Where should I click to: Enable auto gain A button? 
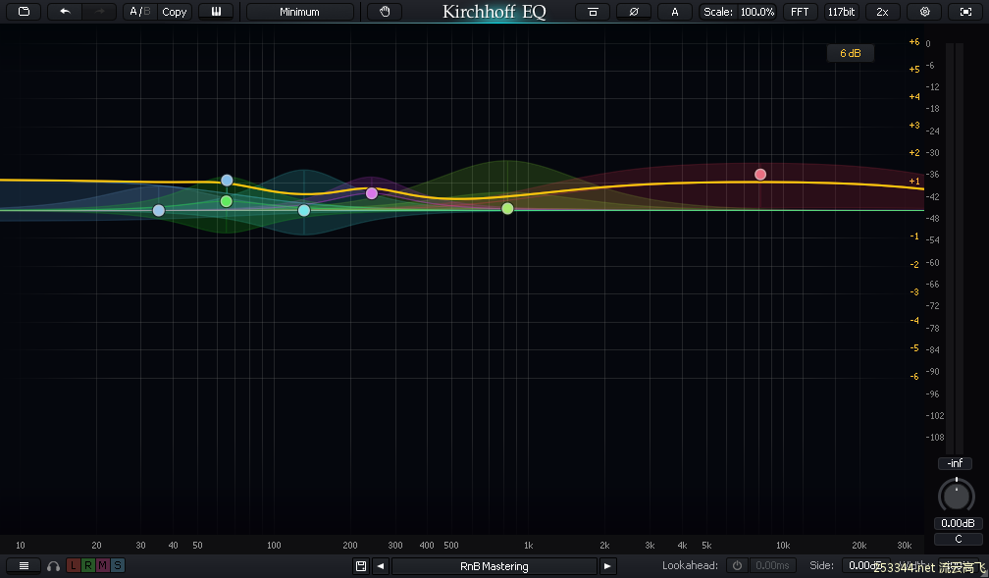click(675, 12)
